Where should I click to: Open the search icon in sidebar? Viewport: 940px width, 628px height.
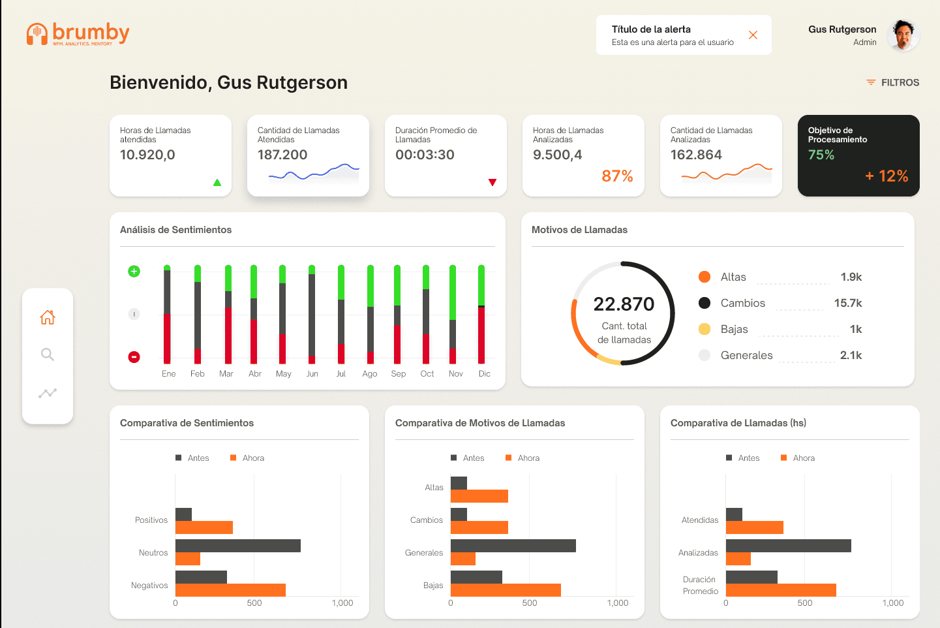pyautogui.click(x=48, y=354)
